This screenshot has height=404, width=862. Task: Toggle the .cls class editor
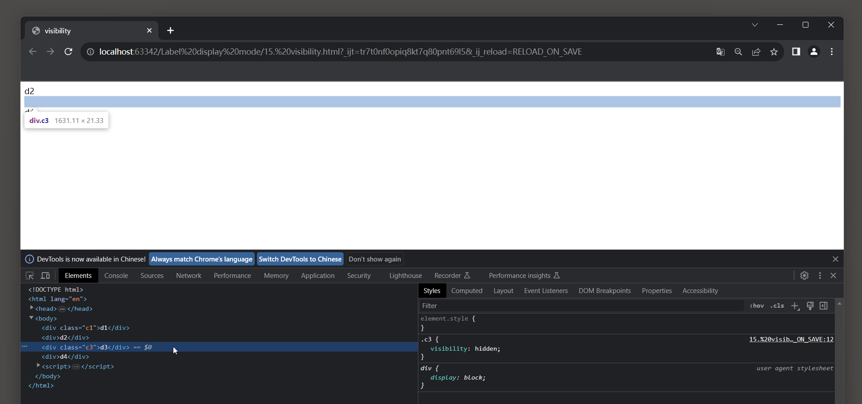click(x=777, y=306)
